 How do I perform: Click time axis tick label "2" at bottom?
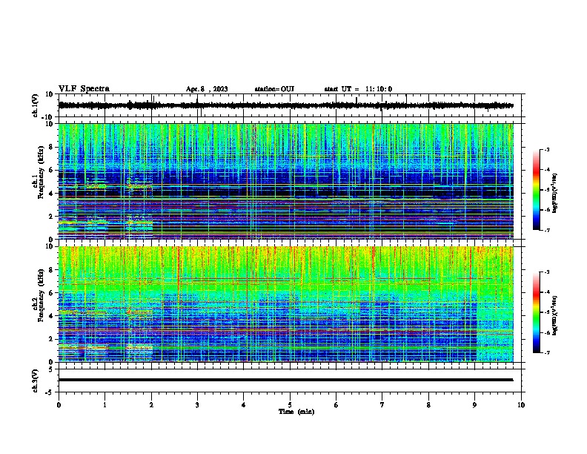[x=151, y=405]
